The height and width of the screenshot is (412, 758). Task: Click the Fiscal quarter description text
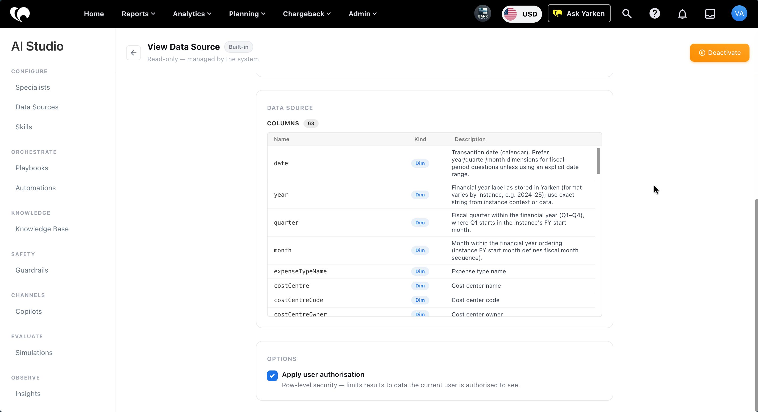click(x=518, y=223)
